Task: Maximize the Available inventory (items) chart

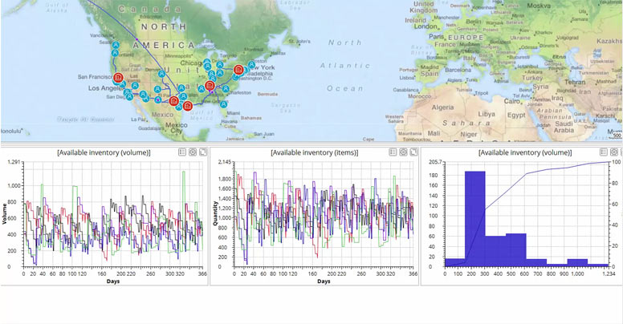Action: [413, 152]
